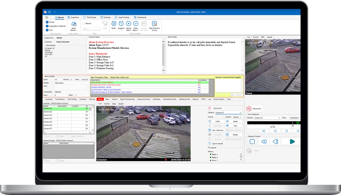The height and width of the screenshot is (195, 341).
Task: Select Send Activity Report of Alarm Details
Action: pos(149,92)
